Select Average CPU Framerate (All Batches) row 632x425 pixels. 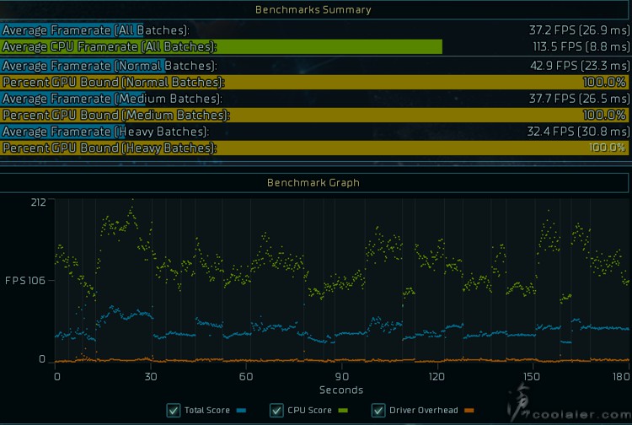(314, 46)
